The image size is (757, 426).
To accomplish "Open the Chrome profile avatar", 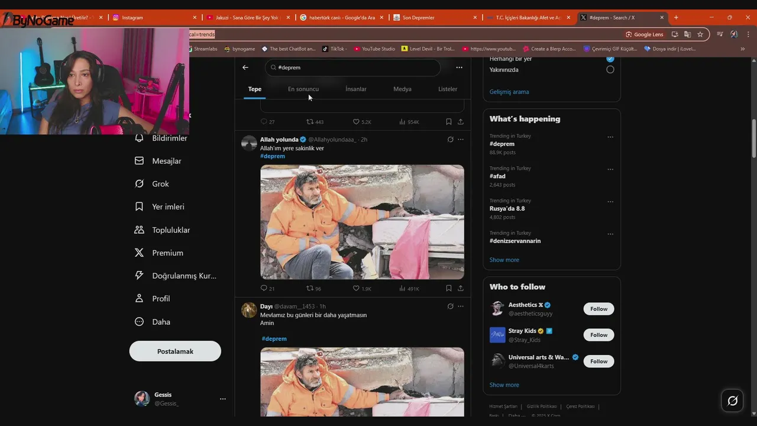I will click(x=734, y=34).
